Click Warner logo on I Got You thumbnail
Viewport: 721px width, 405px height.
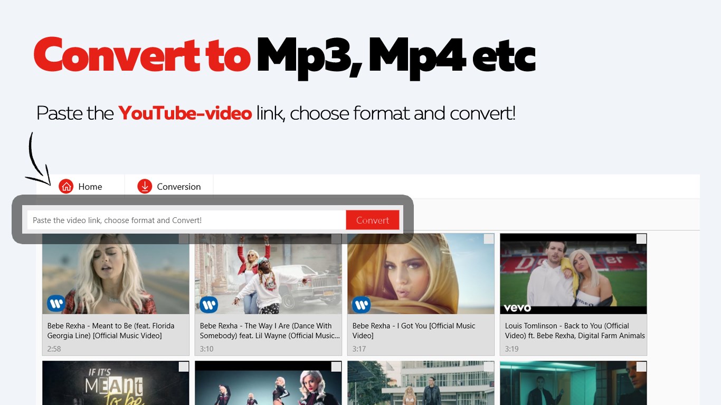pyautogui.click(x=362, y=304)
